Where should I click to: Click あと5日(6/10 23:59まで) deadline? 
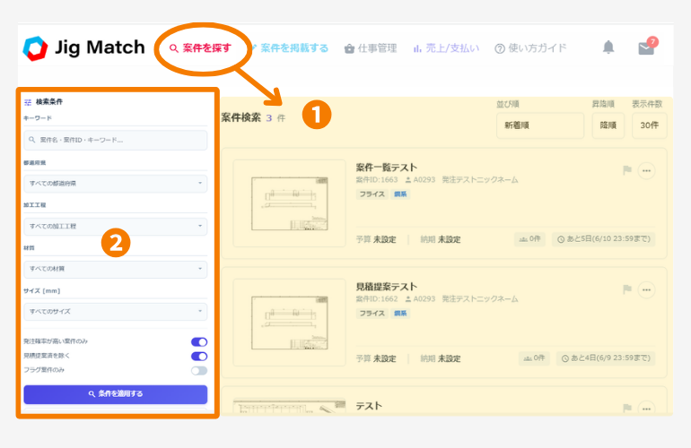click(604, 239)
